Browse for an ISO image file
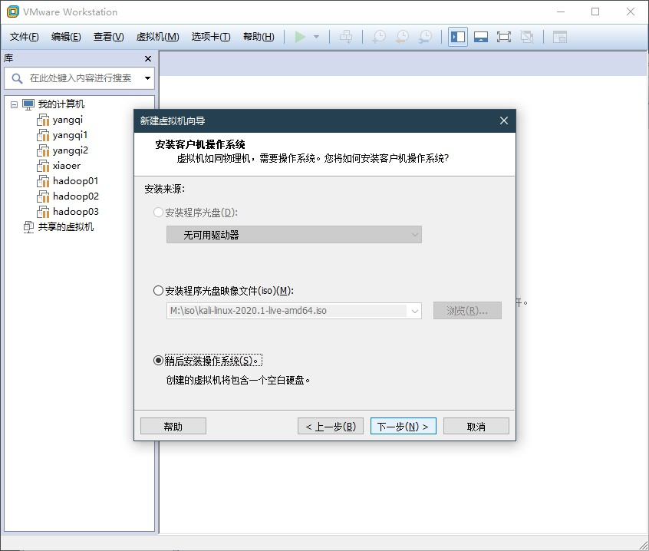This screenshot has height=551, width=649. coord(467,310)
